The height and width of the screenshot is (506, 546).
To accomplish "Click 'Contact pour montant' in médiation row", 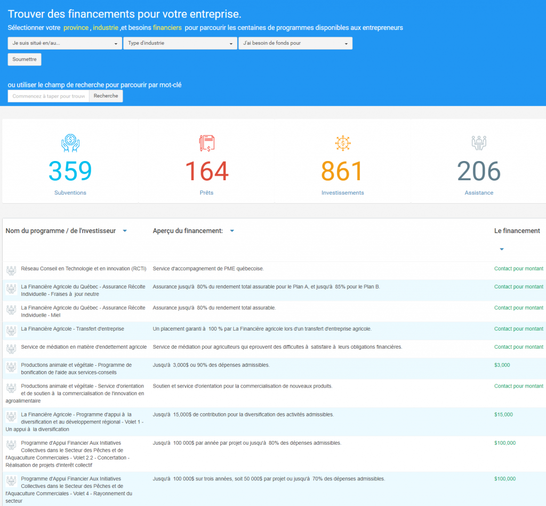I will (518, 347).
